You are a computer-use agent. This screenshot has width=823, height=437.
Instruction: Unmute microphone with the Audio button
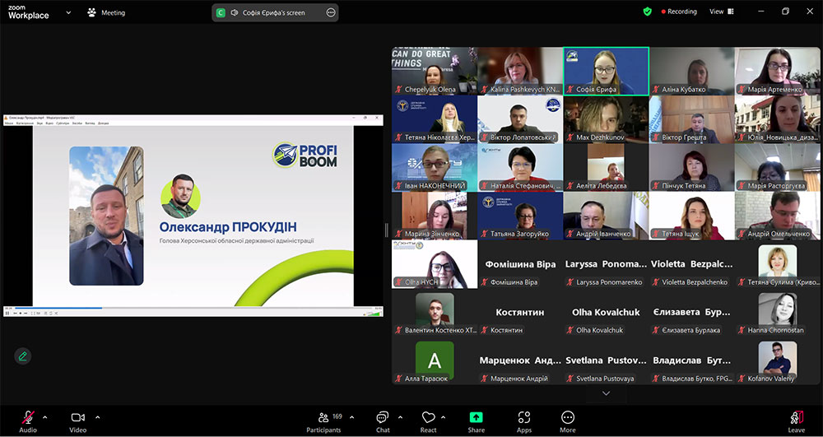[x=28, y=421]
